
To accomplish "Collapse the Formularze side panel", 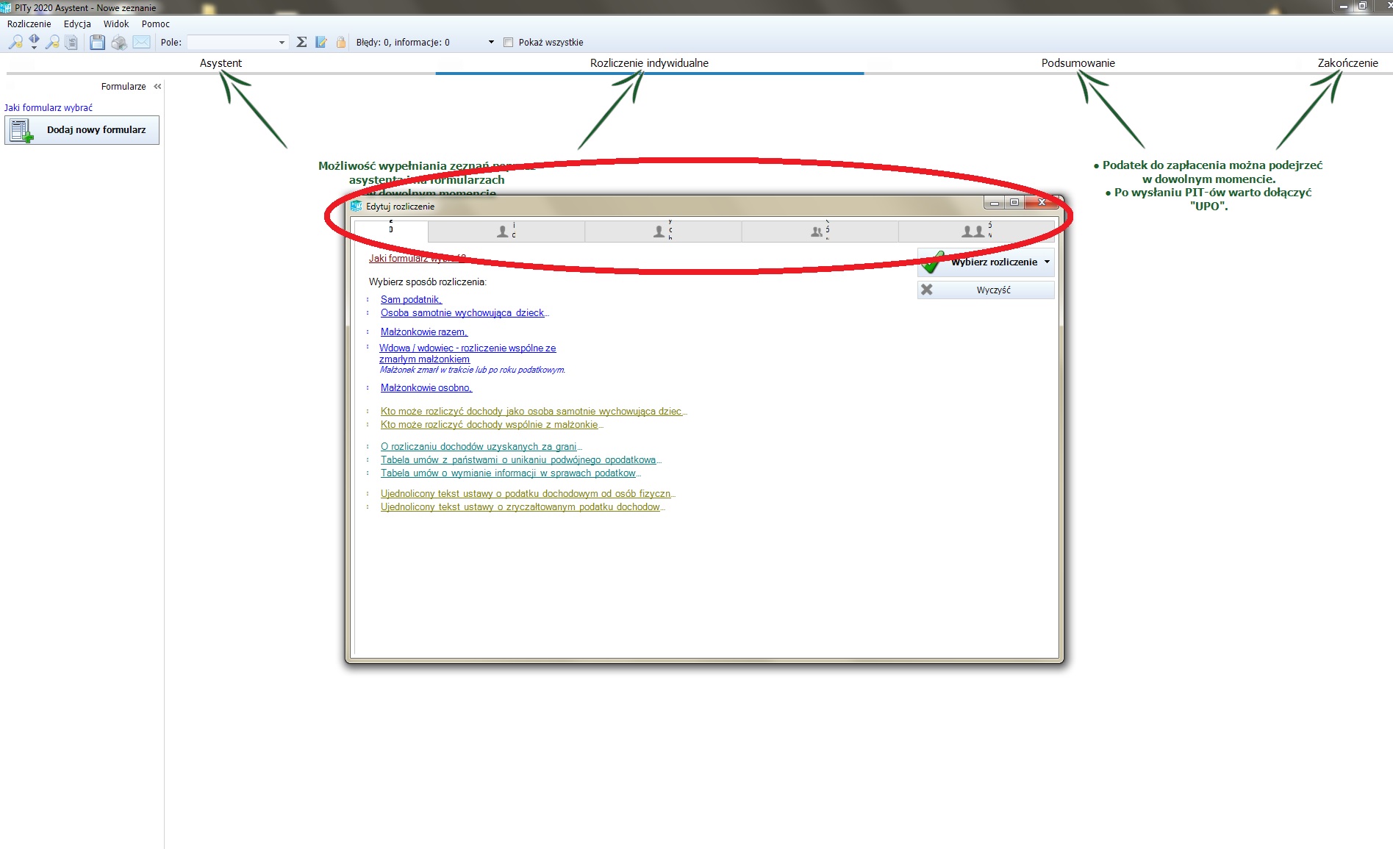I will 157,87.
